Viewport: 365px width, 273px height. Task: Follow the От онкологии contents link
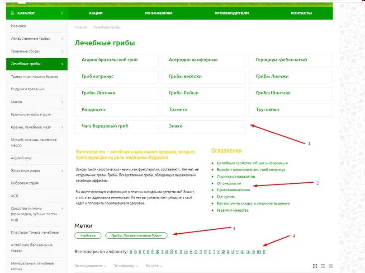coord(229,184)
